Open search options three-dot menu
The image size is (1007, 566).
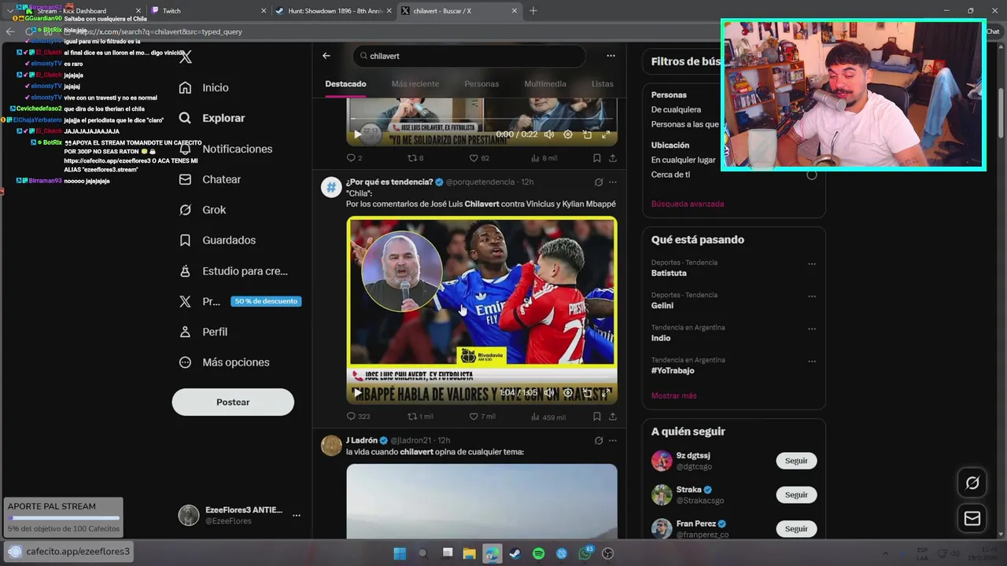(610, 56)
